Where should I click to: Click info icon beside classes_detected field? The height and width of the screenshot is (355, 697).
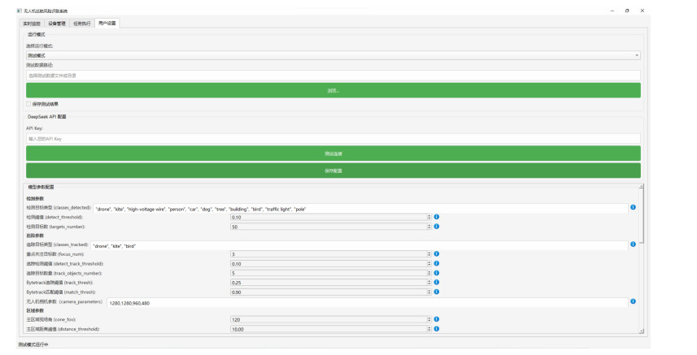[633, 207]
